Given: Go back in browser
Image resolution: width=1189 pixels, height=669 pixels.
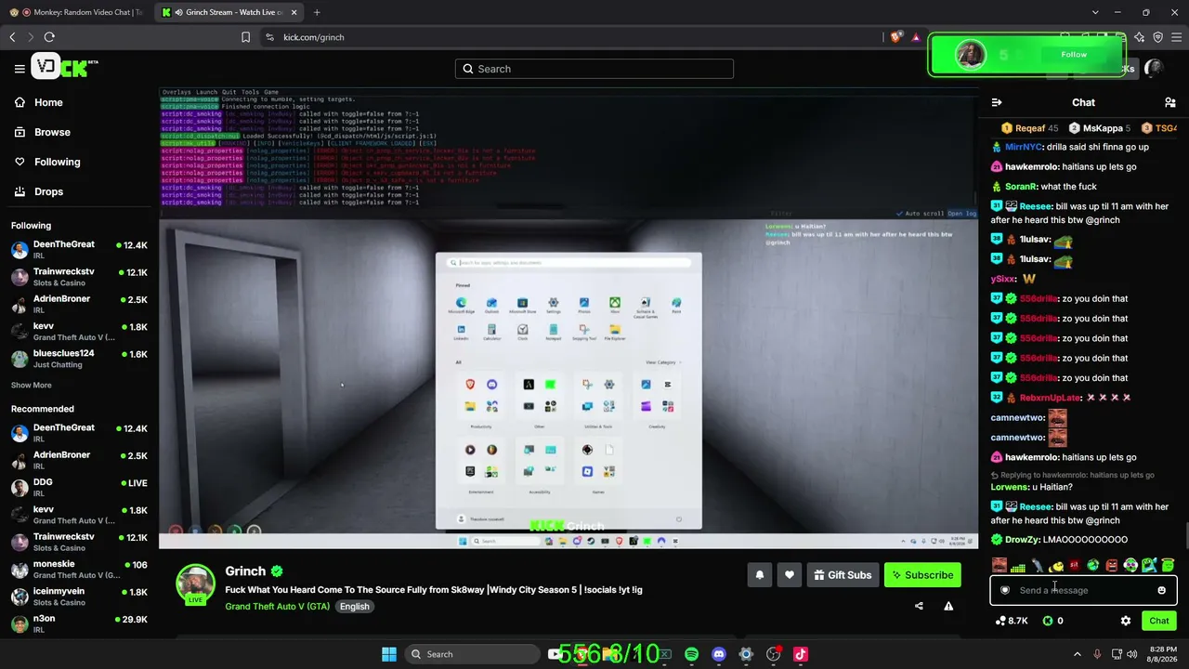Looking at the screenshot, I should click(x=12, y=37).
